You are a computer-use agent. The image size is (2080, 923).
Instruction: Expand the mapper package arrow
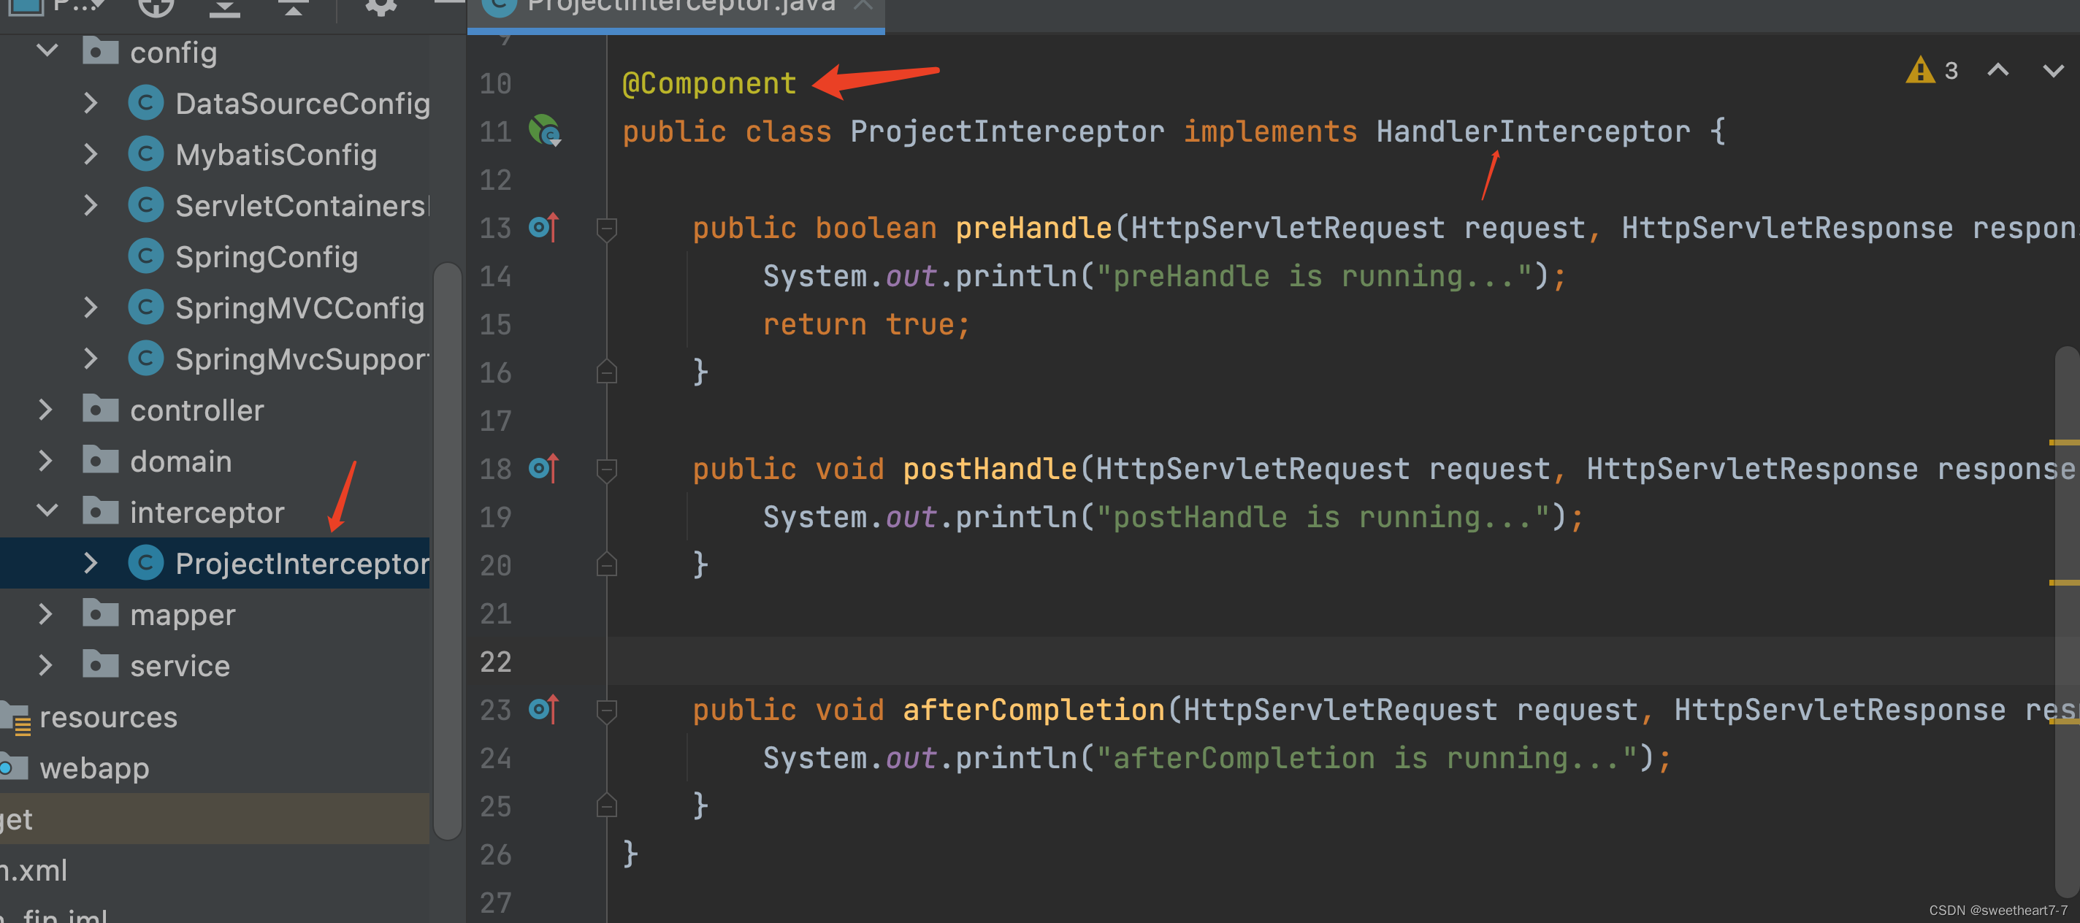pyautogui.click(x=45, y=615)
